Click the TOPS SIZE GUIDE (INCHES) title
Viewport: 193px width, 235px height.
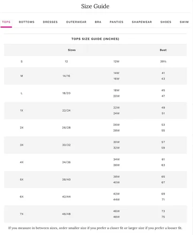pos(95,39)
